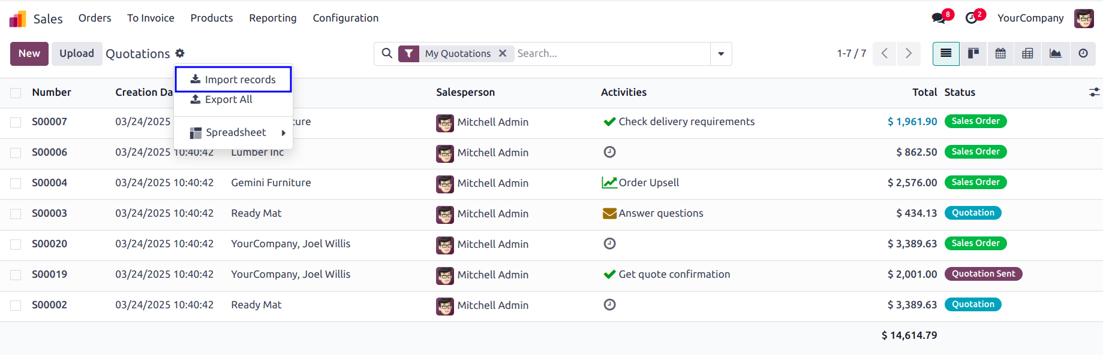Image resolution: width=1103 pixels, height=355 pixels.
Task: Choose Import records from the menu
Action: [233, 80]
